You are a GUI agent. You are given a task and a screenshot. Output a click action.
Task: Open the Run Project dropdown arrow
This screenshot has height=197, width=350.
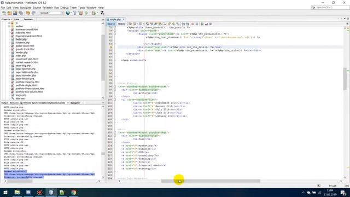[x=90, y=13]
